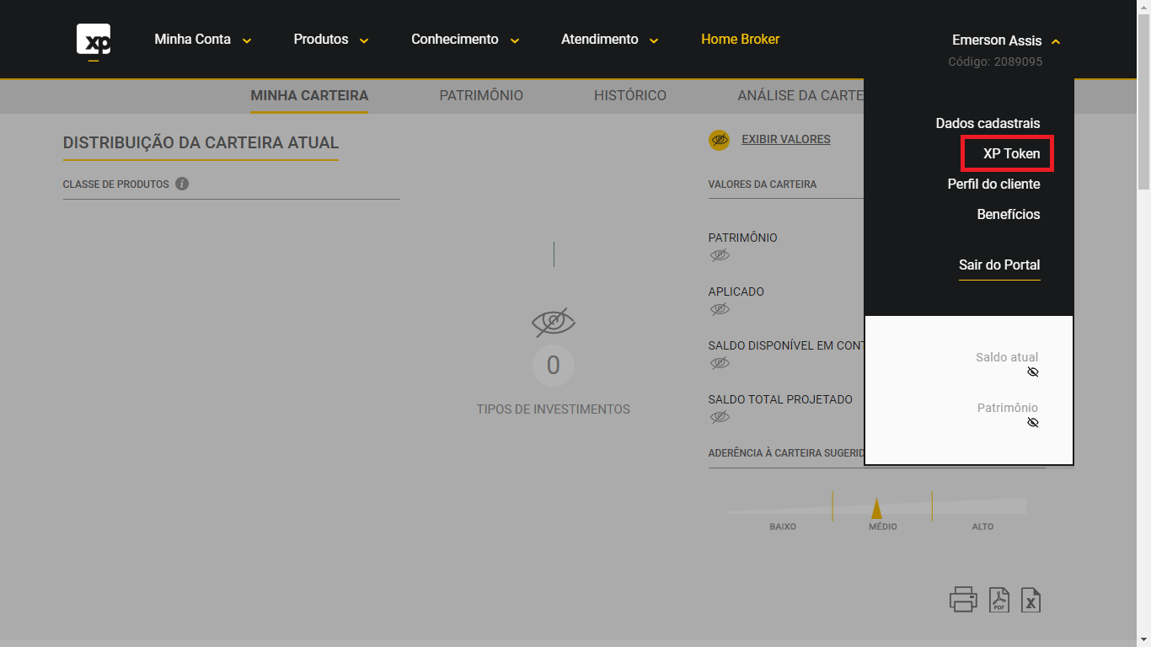Expand the Atendimento chevron
1151x647 pixels.
coord(654,40)
